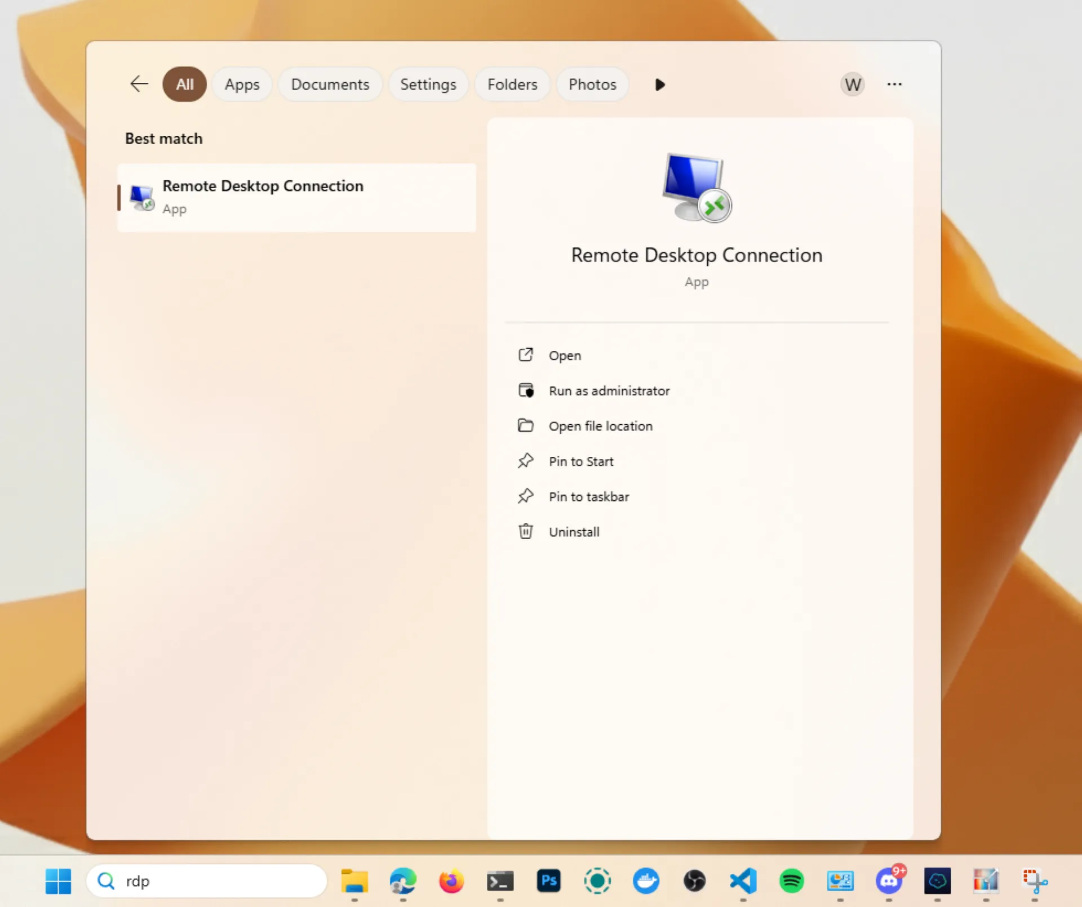1082x907 pixels.
Task: Launch Firefox from the taskbar
Action: pos(451,881)
